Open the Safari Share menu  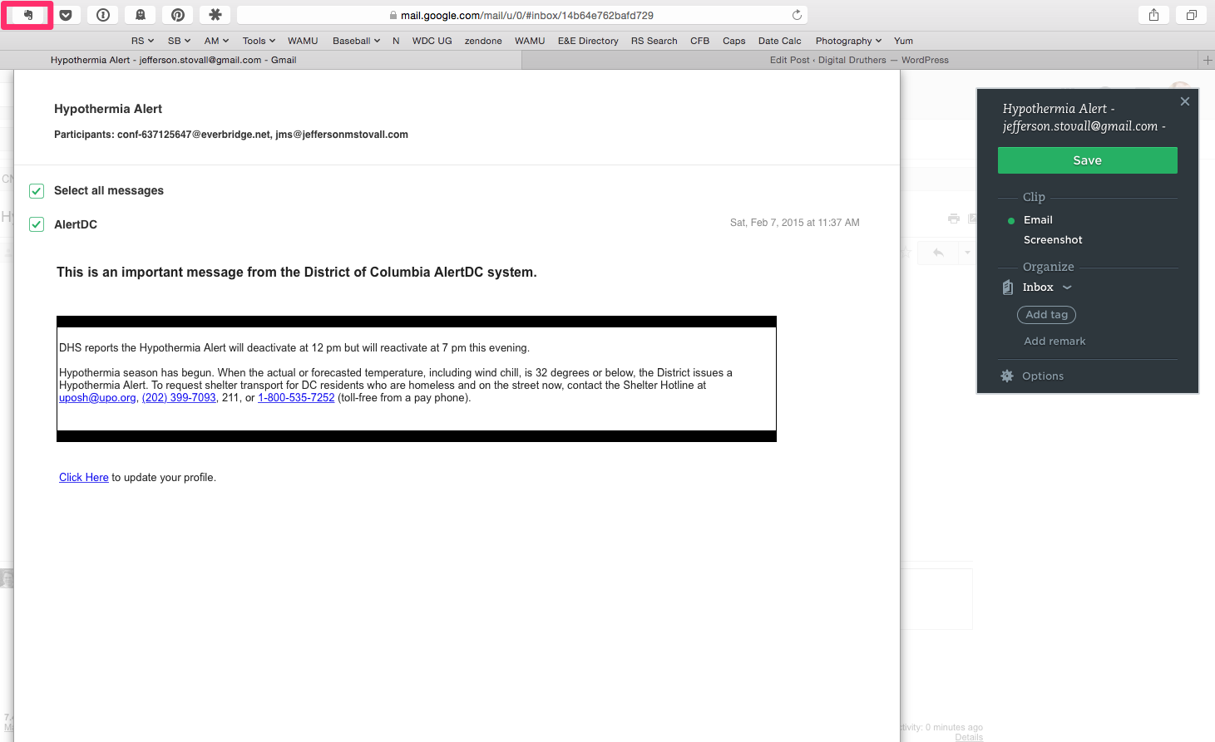coord(1153,15)
